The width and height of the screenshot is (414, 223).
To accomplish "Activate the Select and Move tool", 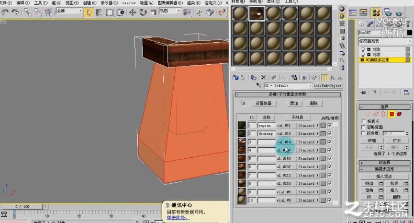I will (132, 13).
